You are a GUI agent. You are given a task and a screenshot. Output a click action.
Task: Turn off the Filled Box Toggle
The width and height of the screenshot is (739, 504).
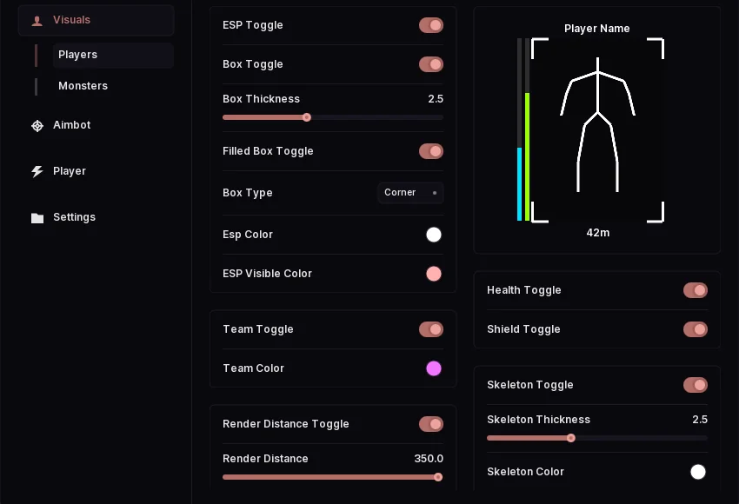pos(431,151)
